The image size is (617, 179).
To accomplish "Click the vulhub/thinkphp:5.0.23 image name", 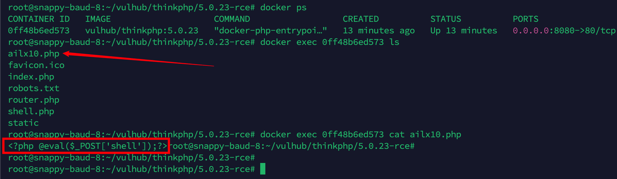I will 141,31.
